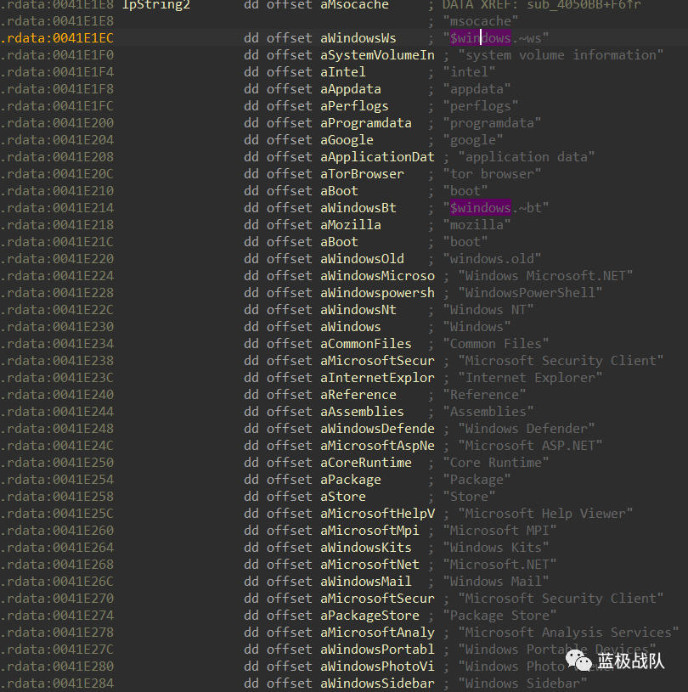
Task: Select the "Windows NT" string comment
Action: 488,310
